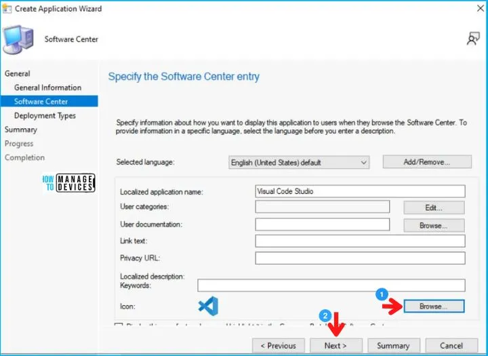The height and width of the screenshot is (356, 488).
Task: Click Edit button for user categories
Action: [434, 207]
